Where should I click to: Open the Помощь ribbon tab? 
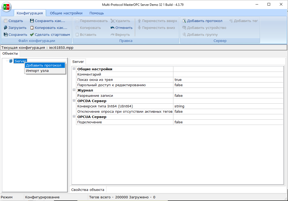tap(97, 13)
